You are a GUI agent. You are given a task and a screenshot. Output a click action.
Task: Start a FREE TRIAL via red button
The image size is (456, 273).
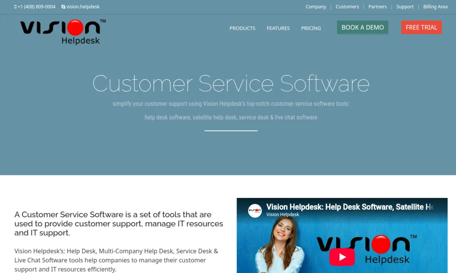(421, 27)
